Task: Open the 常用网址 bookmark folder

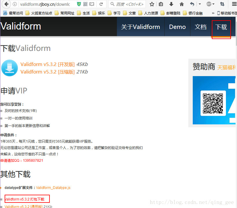Action: point(65,13)
